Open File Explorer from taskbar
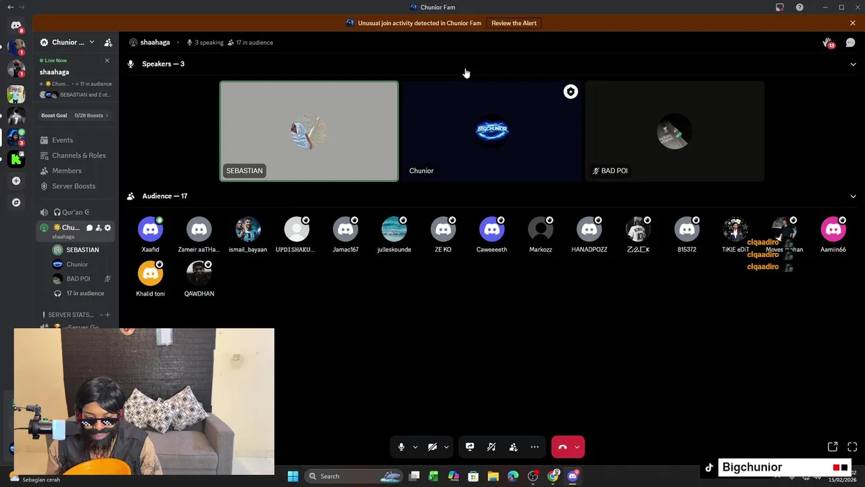 493,476
